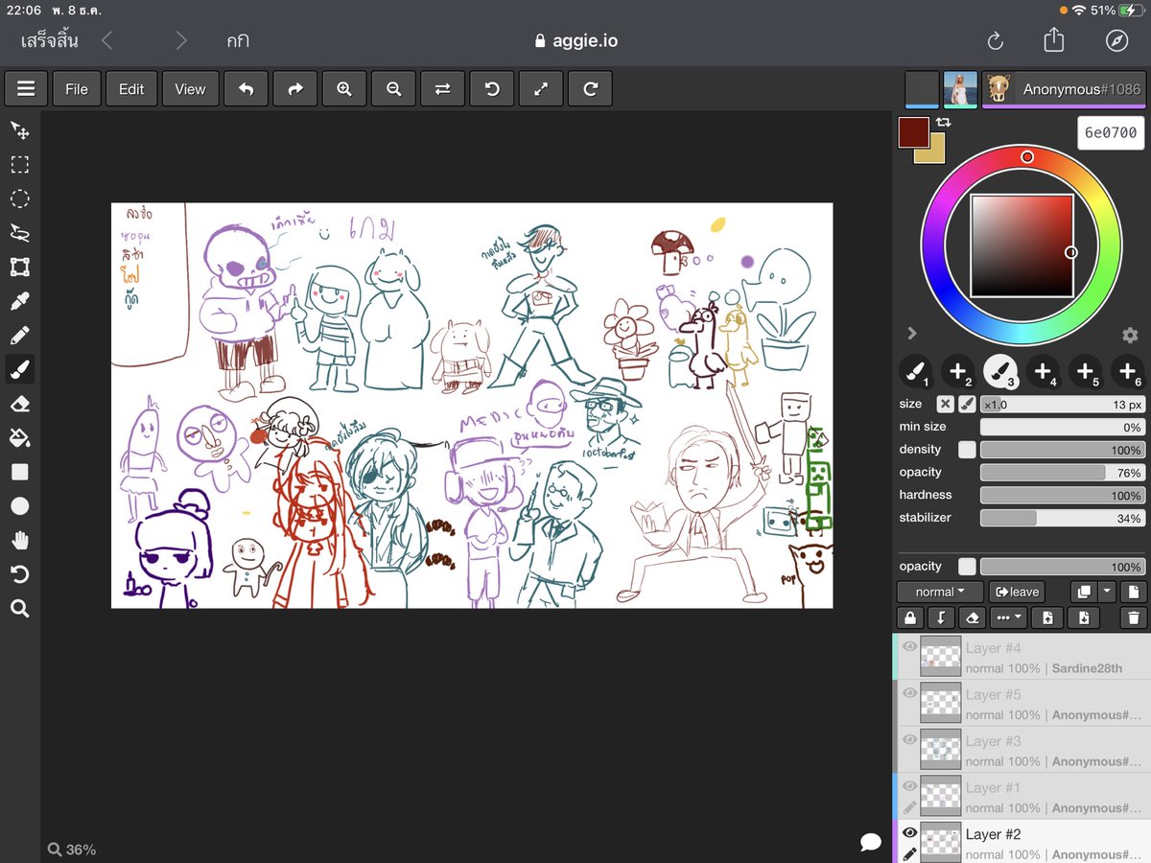Toggle visibility of Layer #4
The height and width of the screenshot is (863, 1151).
point(909,647)
